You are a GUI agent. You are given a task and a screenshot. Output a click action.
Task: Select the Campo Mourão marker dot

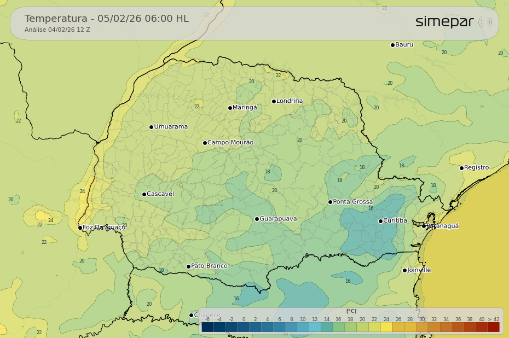point(205,143)
